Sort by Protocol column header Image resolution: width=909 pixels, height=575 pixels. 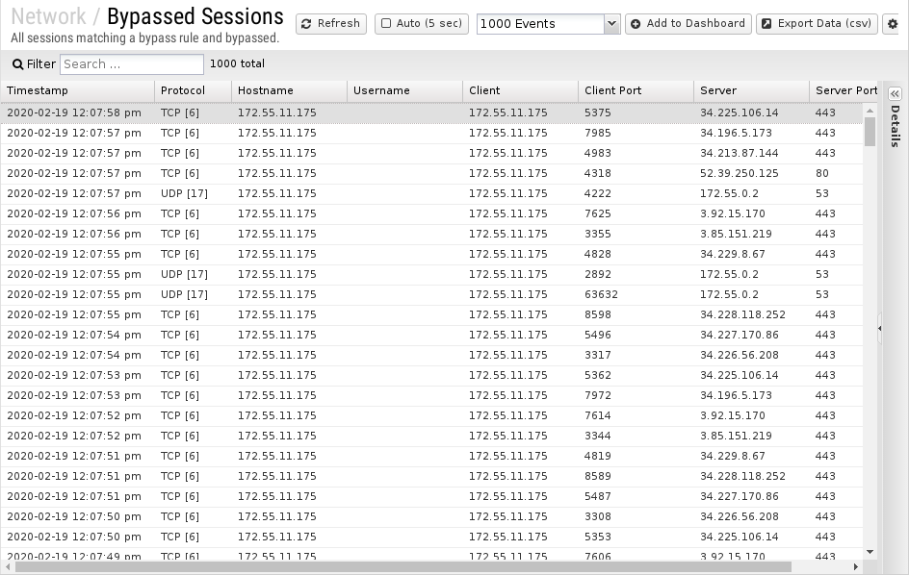click(193, 91)
